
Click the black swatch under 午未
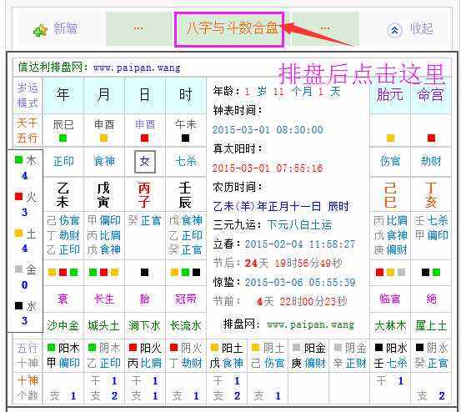[x=186, y=138]
